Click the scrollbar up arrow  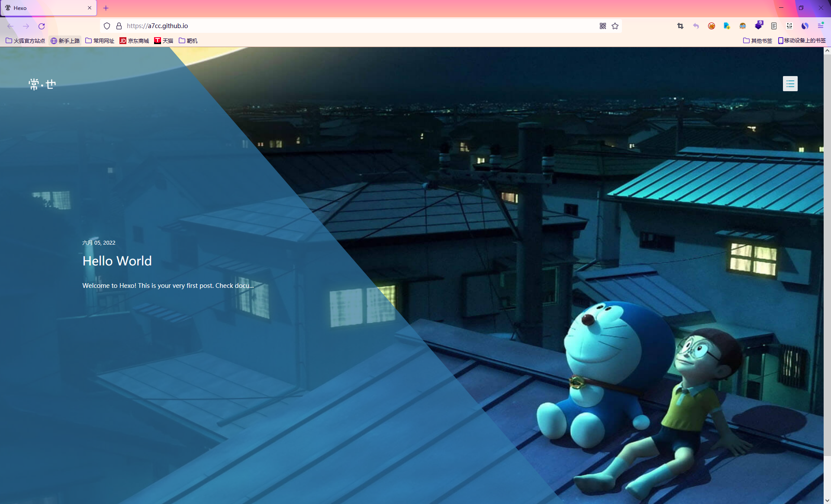coord(827,51)
